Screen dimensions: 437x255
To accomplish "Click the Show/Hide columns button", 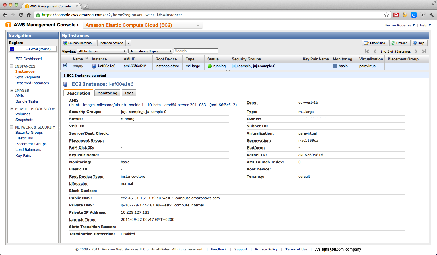I will (375, 43).
